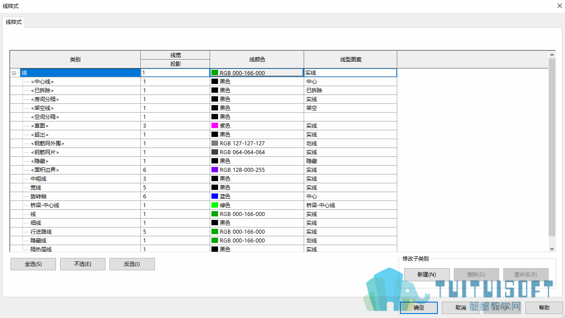This screenshot has height=318, width=565.
Task: Click the 线颜色 column header
Action: (257, 60)
